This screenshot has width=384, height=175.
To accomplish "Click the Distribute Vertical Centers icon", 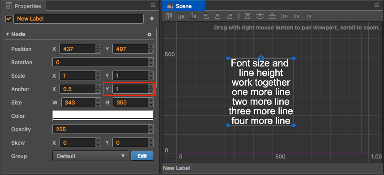I will pyautogui.click(x=260, y=17).
